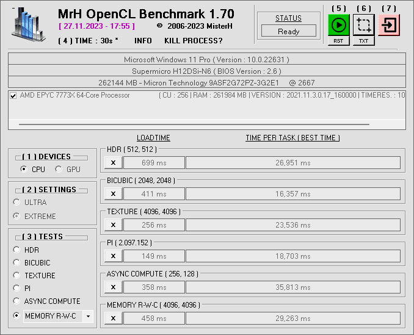Click Supermicro H12DSi-N6 BIOS row

pyautogui.click(x=207, y=71)
